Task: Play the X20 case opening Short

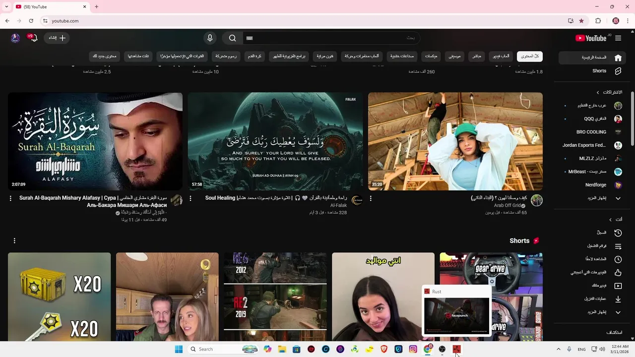Action: click(x=59, y=297)
